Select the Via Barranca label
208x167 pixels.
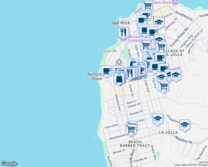tap(202, 153)
